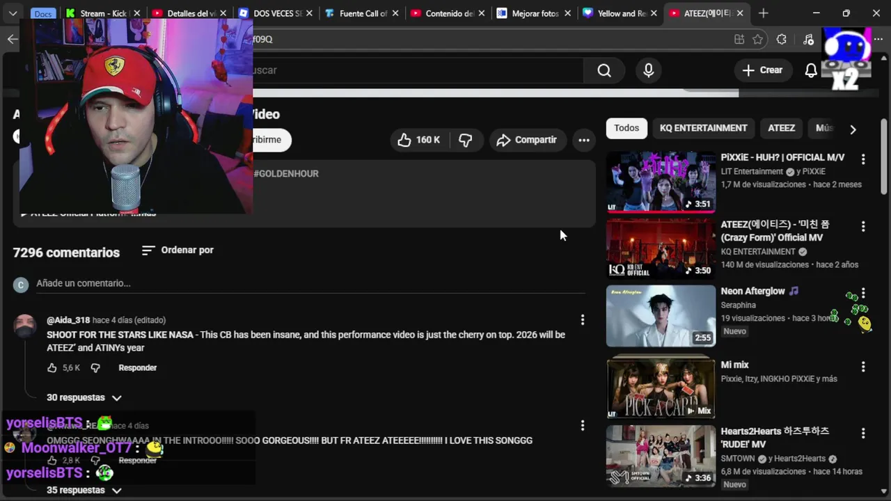Activate voice search microphone icon
This screenshot has height=501, width=891.
coord(649,70)
